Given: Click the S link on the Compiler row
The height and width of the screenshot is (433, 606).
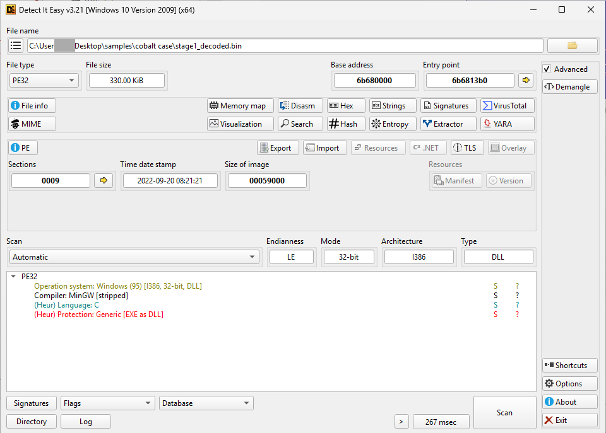Looking at the screenshot, I should click(x=496, y=296).
